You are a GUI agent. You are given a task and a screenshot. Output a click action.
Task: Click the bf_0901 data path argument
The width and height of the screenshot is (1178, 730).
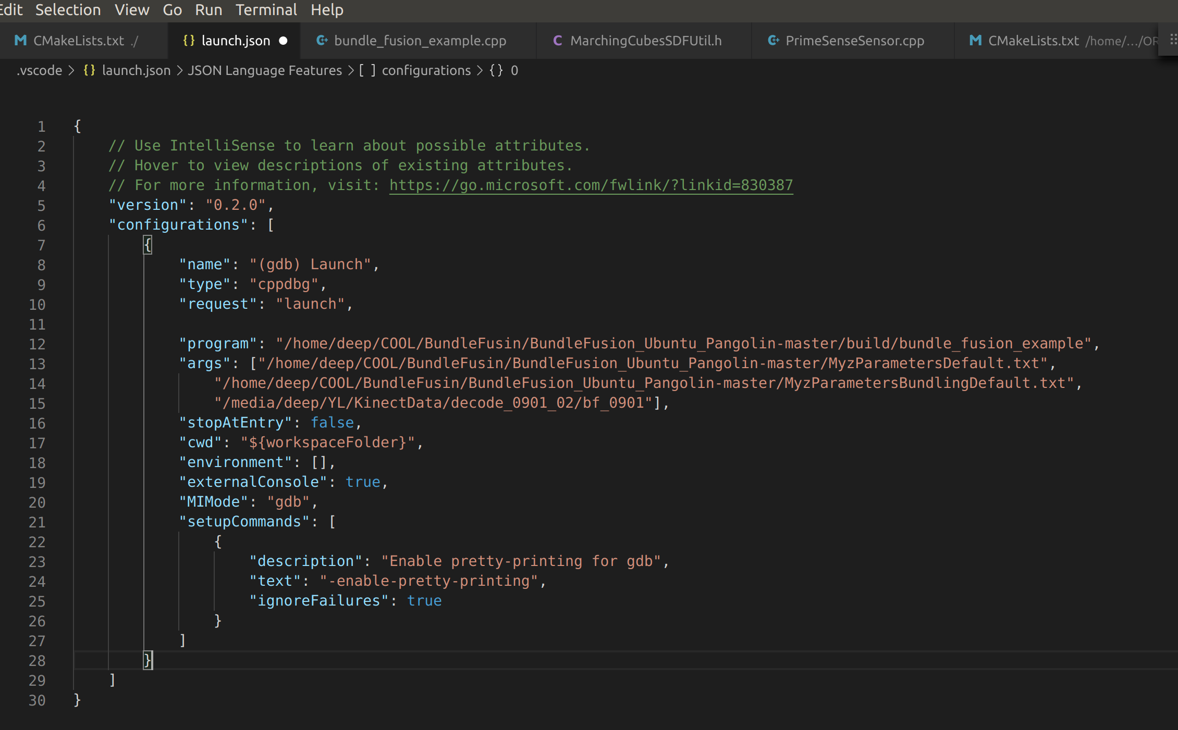pyautogui.click(x=434, y=403)
